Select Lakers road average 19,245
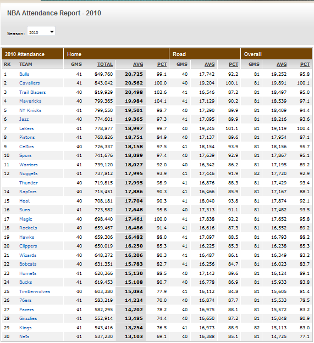Viewport: 314px width, 343px height. pyautogui.click(x=207, y=128)
